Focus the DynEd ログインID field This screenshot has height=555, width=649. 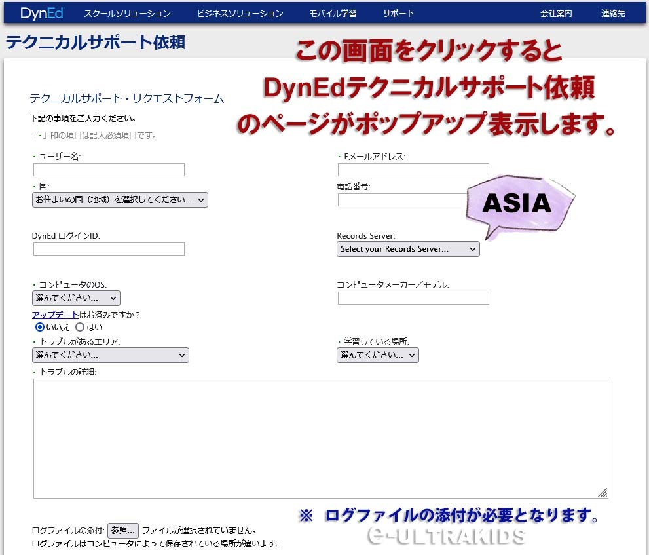109,249
